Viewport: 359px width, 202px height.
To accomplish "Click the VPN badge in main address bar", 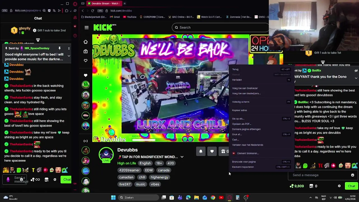I will click(100, 11).
